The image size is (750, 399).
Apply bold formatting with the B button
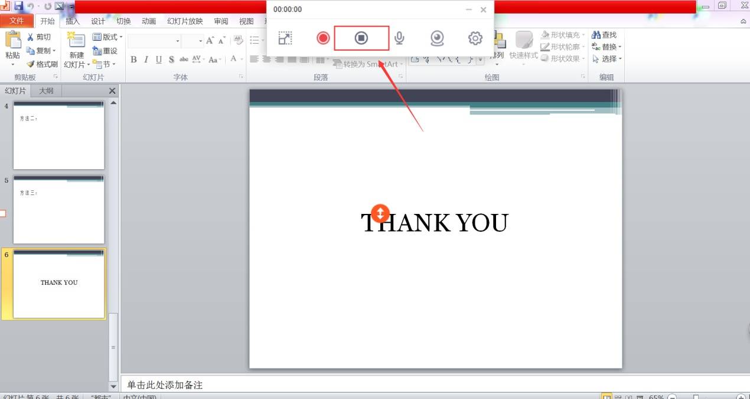(x=133, y=60)
